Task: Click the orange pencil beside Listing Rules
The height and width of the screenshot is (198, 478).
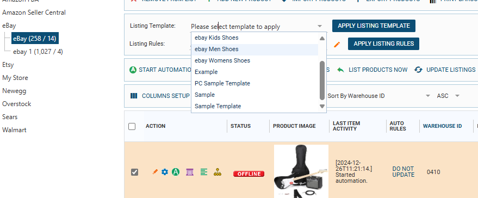Action: coord(337,44)
